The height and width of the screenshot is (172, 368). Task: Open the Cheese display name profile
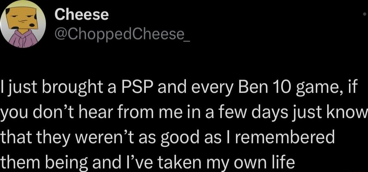82,15
